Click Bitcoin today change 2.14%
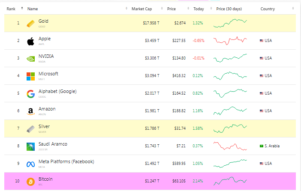This screenshot has height=191, width=301. click(x=198, y=181)
